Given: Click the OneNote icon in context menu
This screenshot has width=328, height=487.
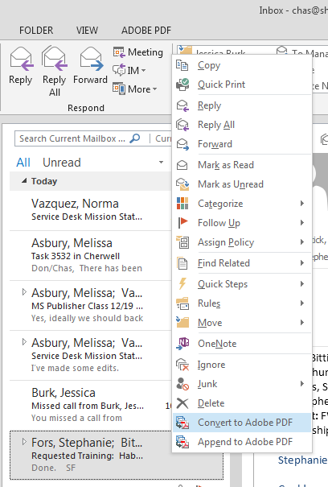Looking at the screenshot, I should (182, 343).
